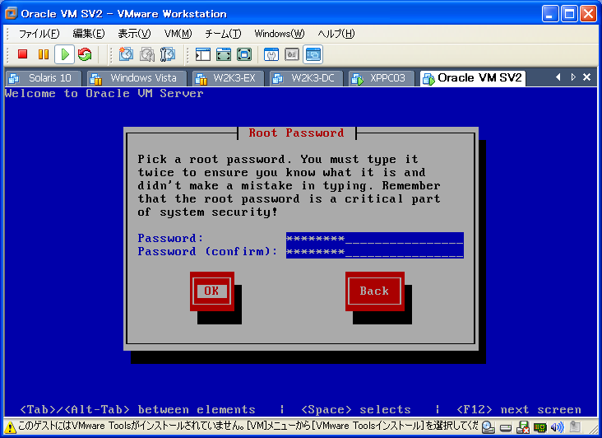Click the green memory device status icon
Viewport: 602px width, 438px height.
tap(539, 427)
